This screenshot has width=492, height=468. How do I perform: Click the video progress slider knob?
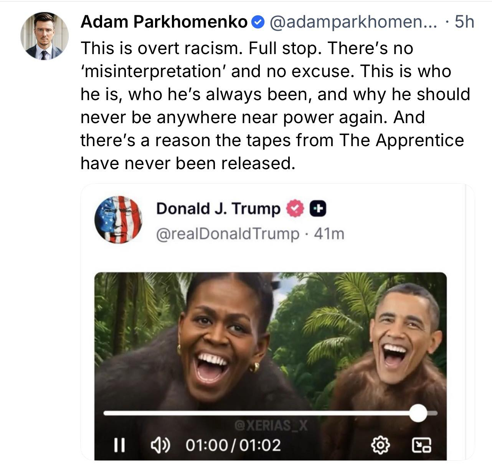(x=418, y=413)
